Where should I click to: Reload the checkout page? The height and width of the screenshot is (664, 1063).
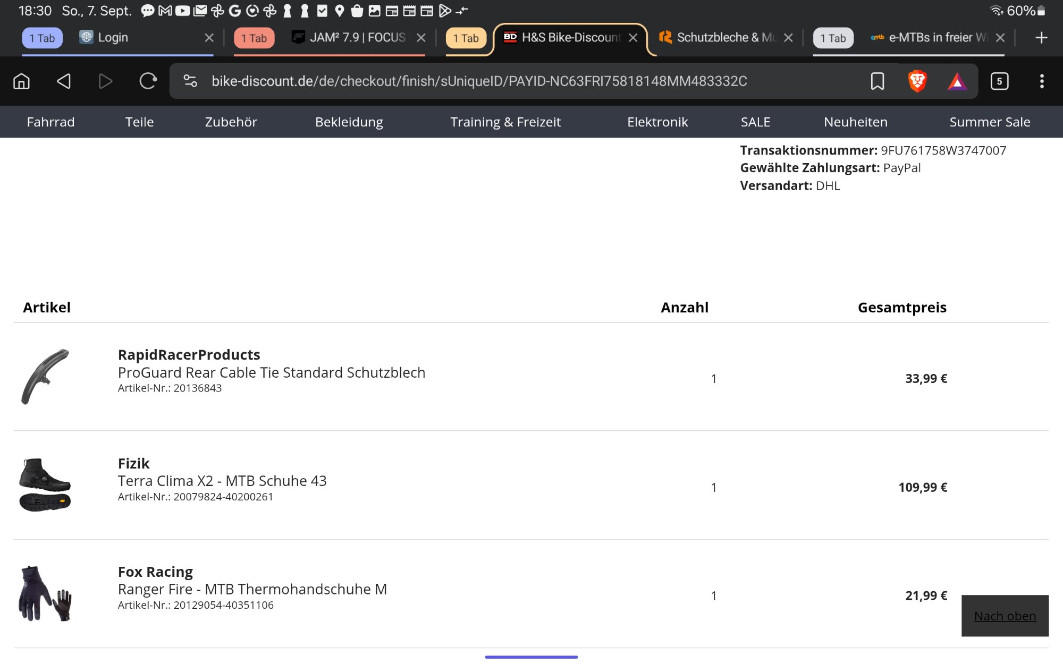point(148,81)
